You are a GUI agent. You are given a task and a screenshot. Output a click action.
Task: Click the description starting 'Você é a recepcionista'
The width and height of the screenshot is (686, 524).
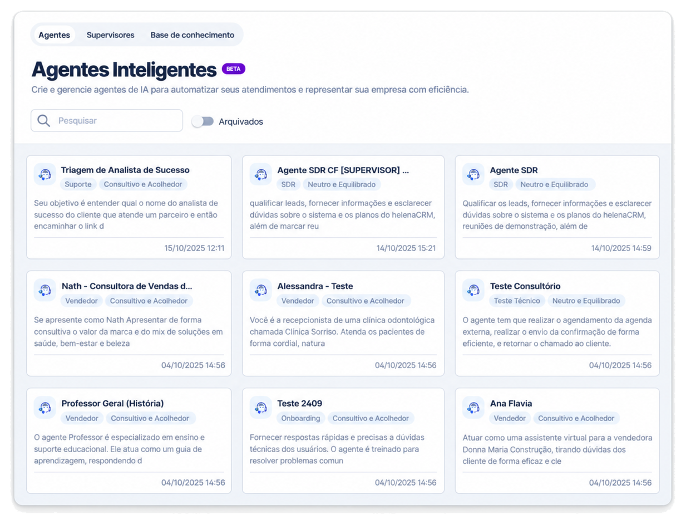click(x=342, y=332)
